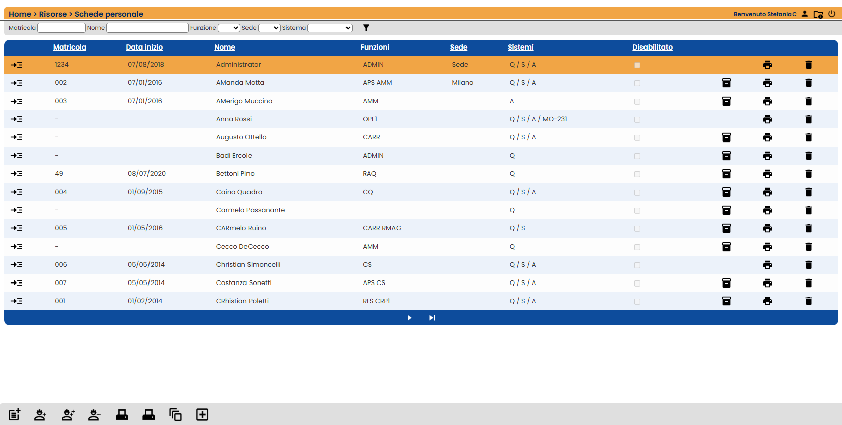This screenshot has width=842, height=425.
Task: Click the copy icon in bottom toolbar
Action: [x=175, y=415]
